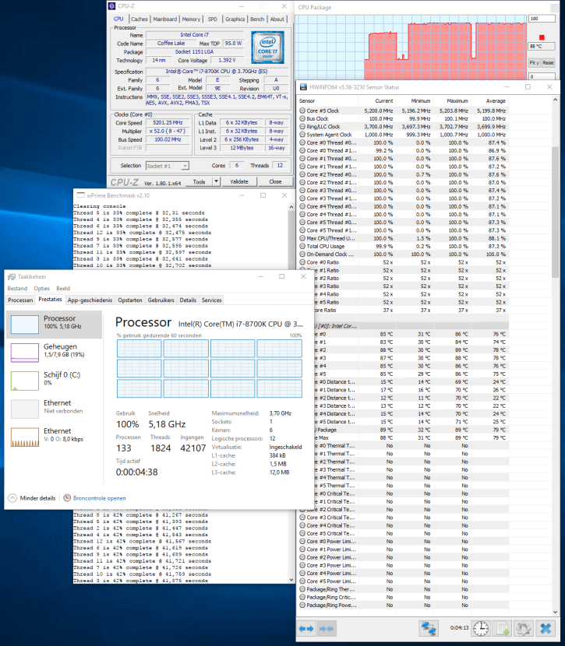Click the wPrime Benchmark title bar icon
The height and width of the screenshot is (646, 565).
81,195
